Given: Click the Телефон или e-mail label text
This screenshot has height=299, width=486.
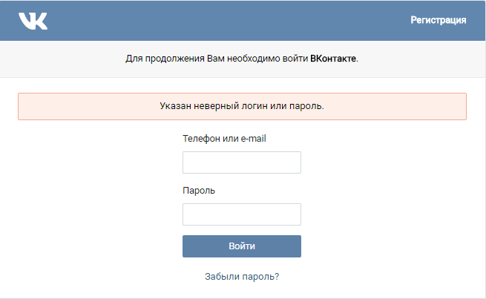Looking at the screenshot, I should [223, 138].
